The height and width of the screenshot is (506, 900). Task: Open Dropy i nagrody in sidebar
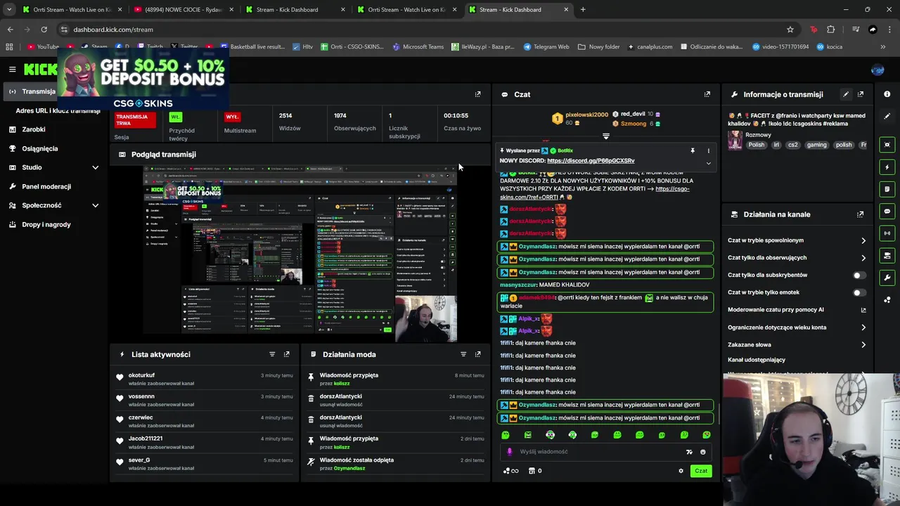[46, 224]
